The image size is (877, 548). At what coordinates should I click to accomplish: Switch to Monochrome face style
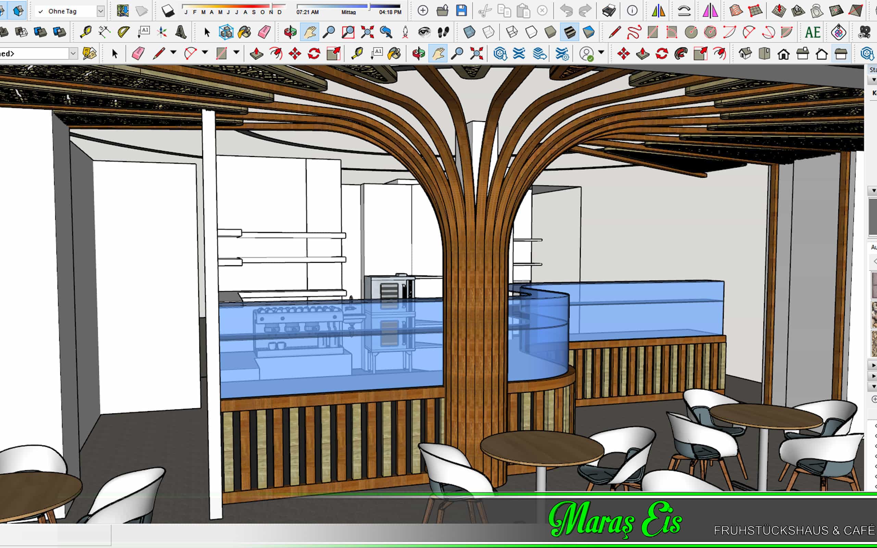tap(589, 32)
